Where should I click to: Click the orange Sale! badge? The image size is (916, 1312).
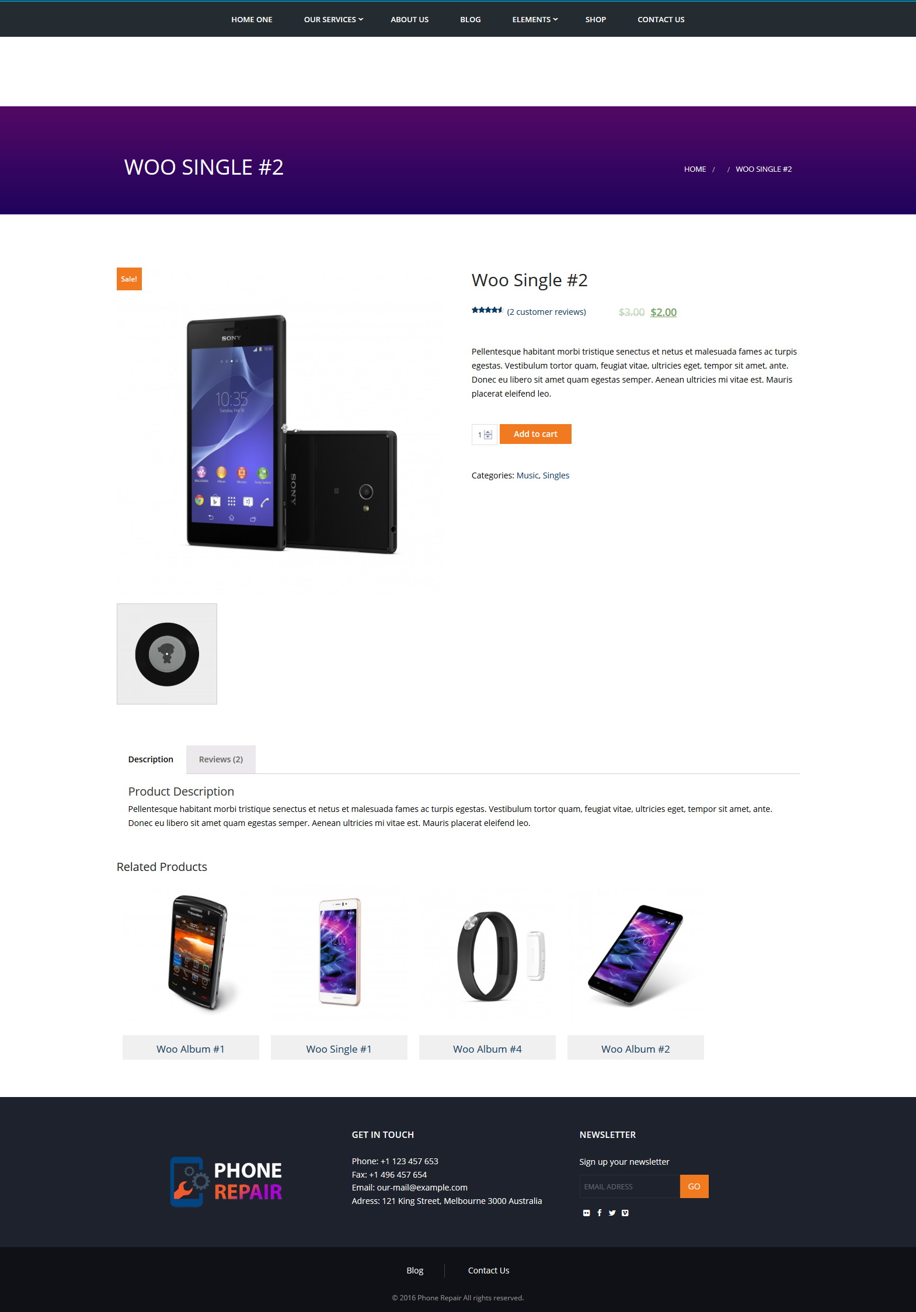129,279
